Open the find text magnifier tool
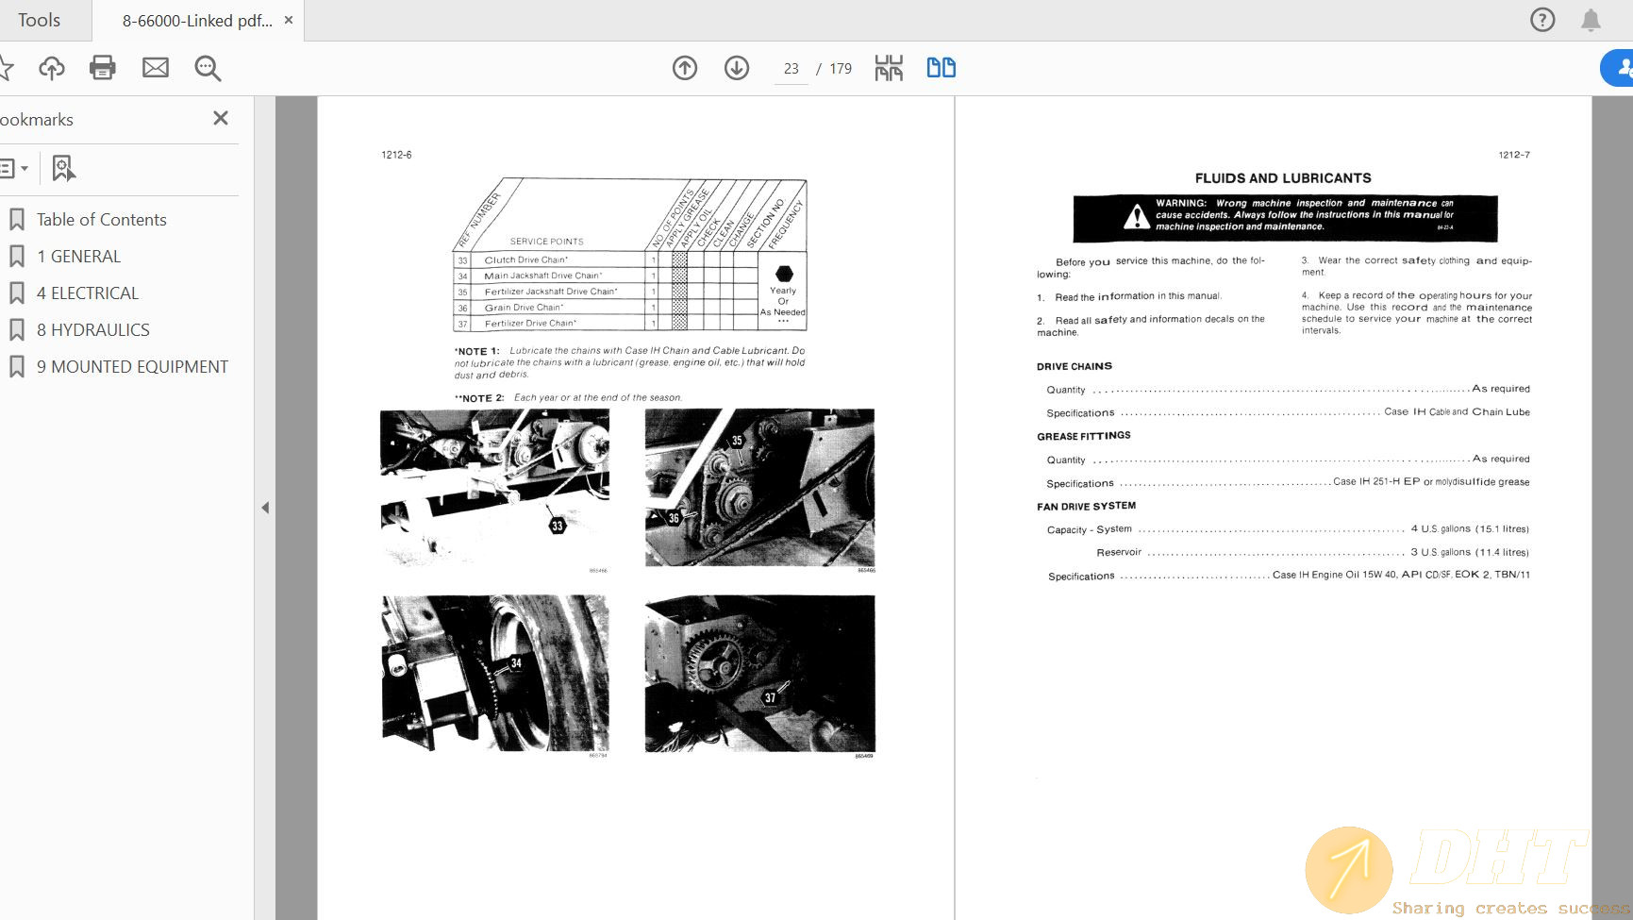 coord(208,68)
